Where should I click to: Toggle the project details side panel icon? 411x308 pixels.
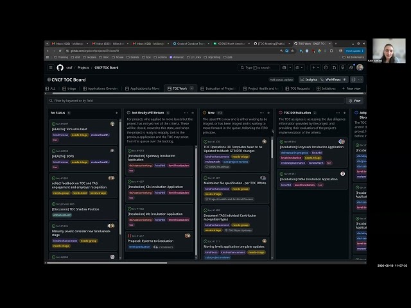coord(353,80)
